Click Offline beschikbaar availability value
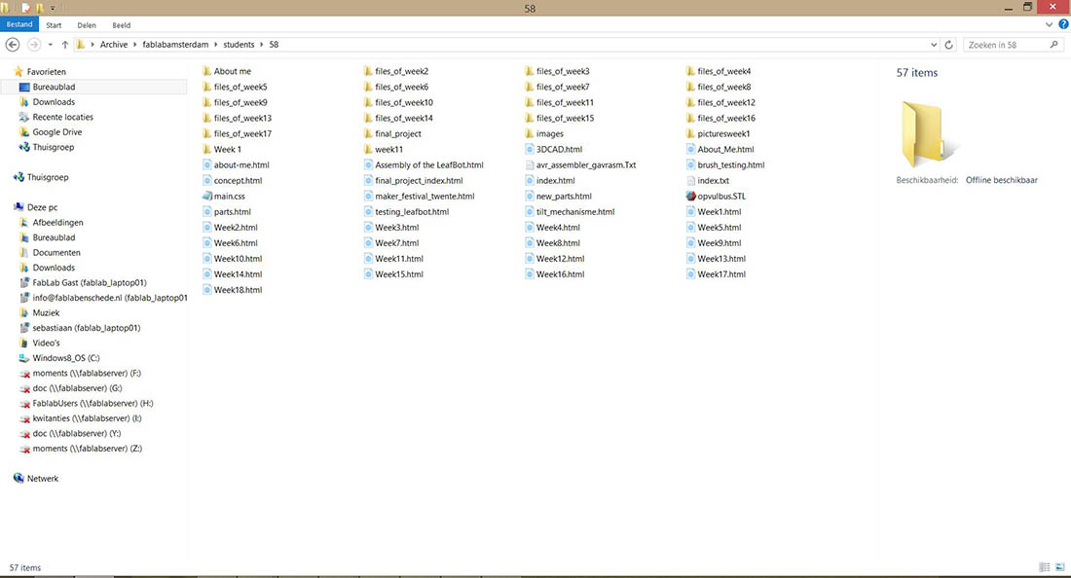The image size is (1071, 578). pos(1001,180)
